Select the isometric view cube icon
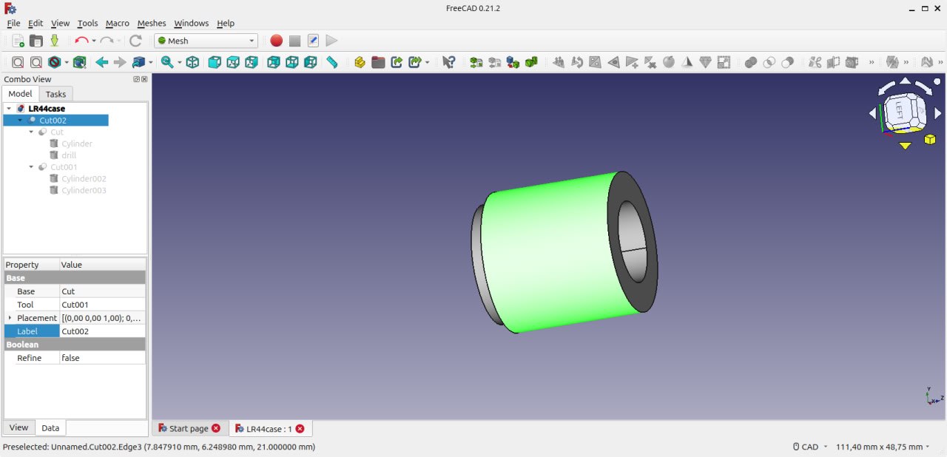Viewport: 947px width, 457px height. (x=192, y=62)
